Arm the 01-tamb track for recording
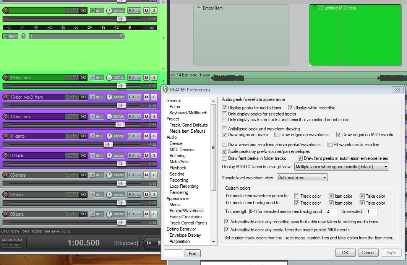The width and height of the screenshot is (407, 265). tap(5, 136)
